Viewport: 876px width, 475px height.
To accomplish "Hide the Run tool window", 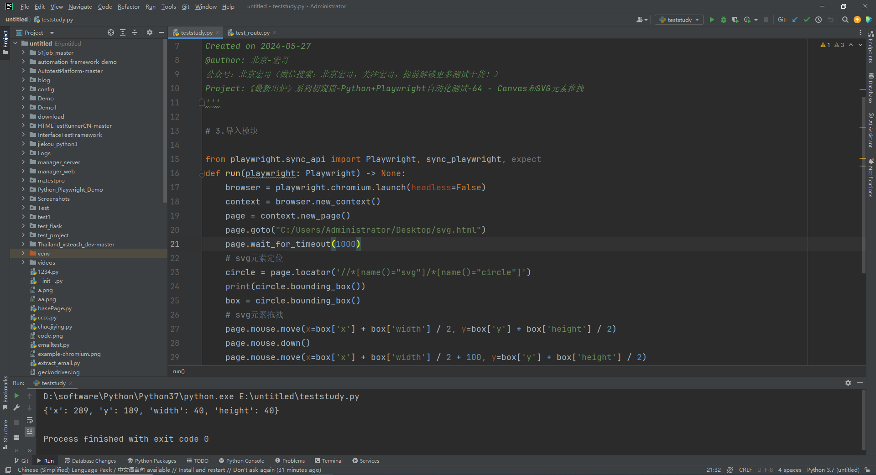I will 860,383.
